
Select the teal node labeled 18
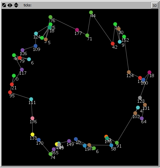coord(49,28)
